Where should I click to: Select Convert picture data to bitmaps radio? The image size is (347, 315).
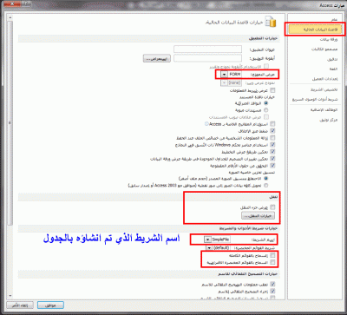(x=266, y=186)
